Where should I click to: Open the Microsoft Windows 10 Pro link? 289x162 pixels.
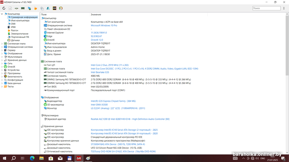[104, 26]
